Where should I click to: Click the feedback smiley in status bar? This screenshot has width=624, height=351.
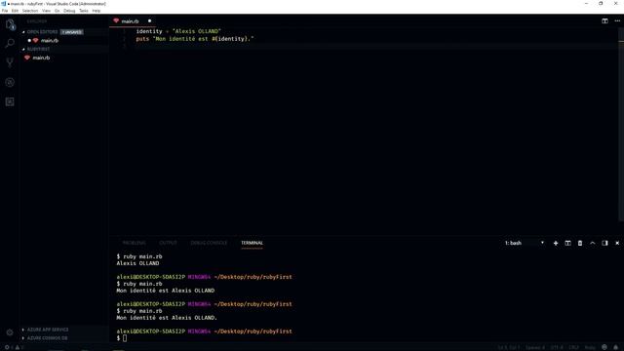coord(604,347)
